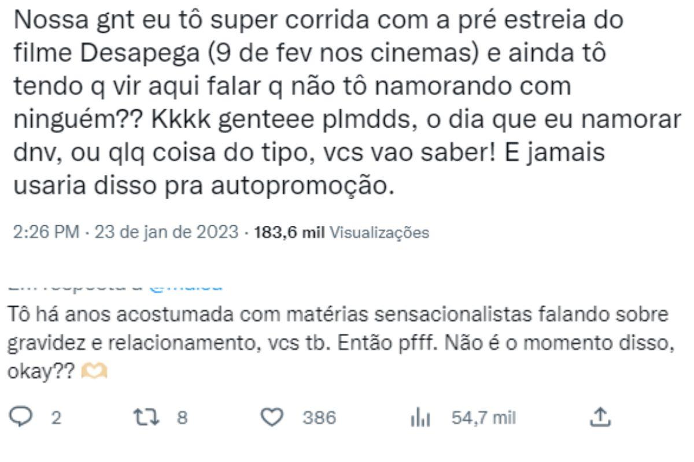The image size is (694, 462).
Task: Like the reply with the heart icon
Action: pyautogui.click(x=271, y=417)
